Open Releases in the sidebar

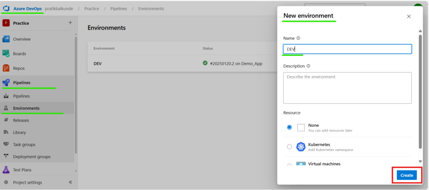point(21,120)
